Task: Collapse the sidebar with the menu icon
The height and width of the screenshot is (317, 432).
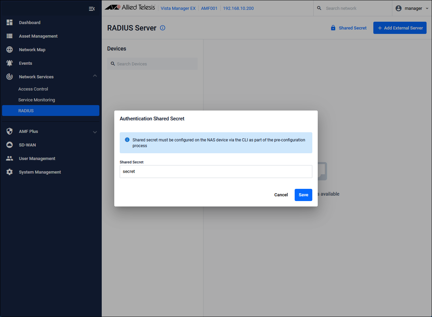Action: coord(92,9)
